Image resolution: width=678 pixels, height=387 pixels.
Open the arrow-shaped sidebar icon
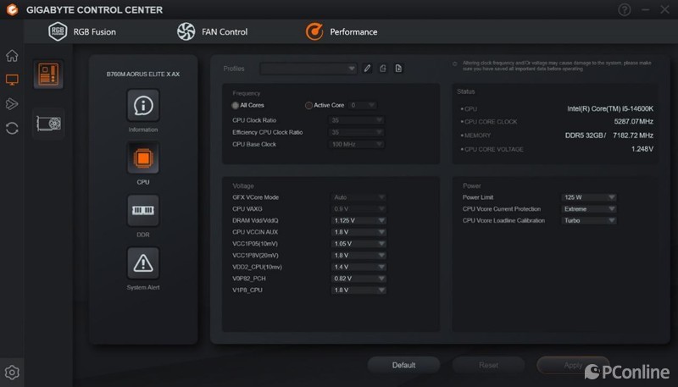pyautogui.click(x=12, y=103)
